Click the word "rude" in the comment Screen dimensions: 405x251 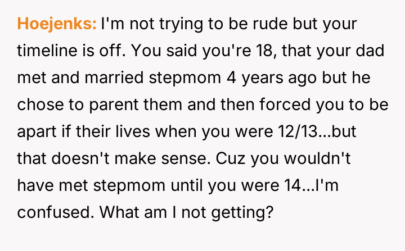coord(254,25)
